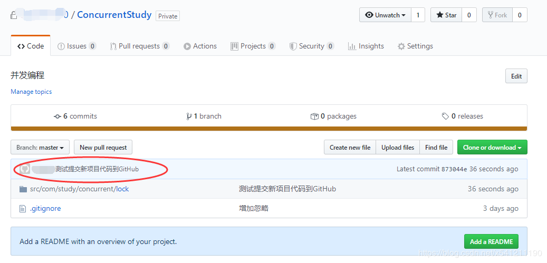Click the language breakdown color bar
The height and width of the screenshot is (263, 547).
[x=269, y=129]
